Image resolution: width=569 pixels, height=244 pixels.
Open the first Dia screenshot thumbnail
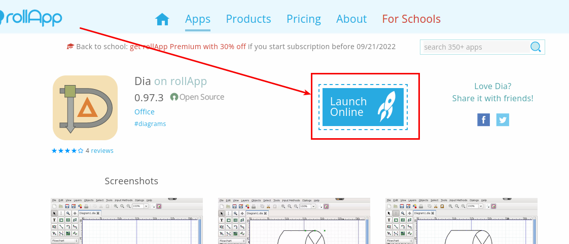pos(127,221)
